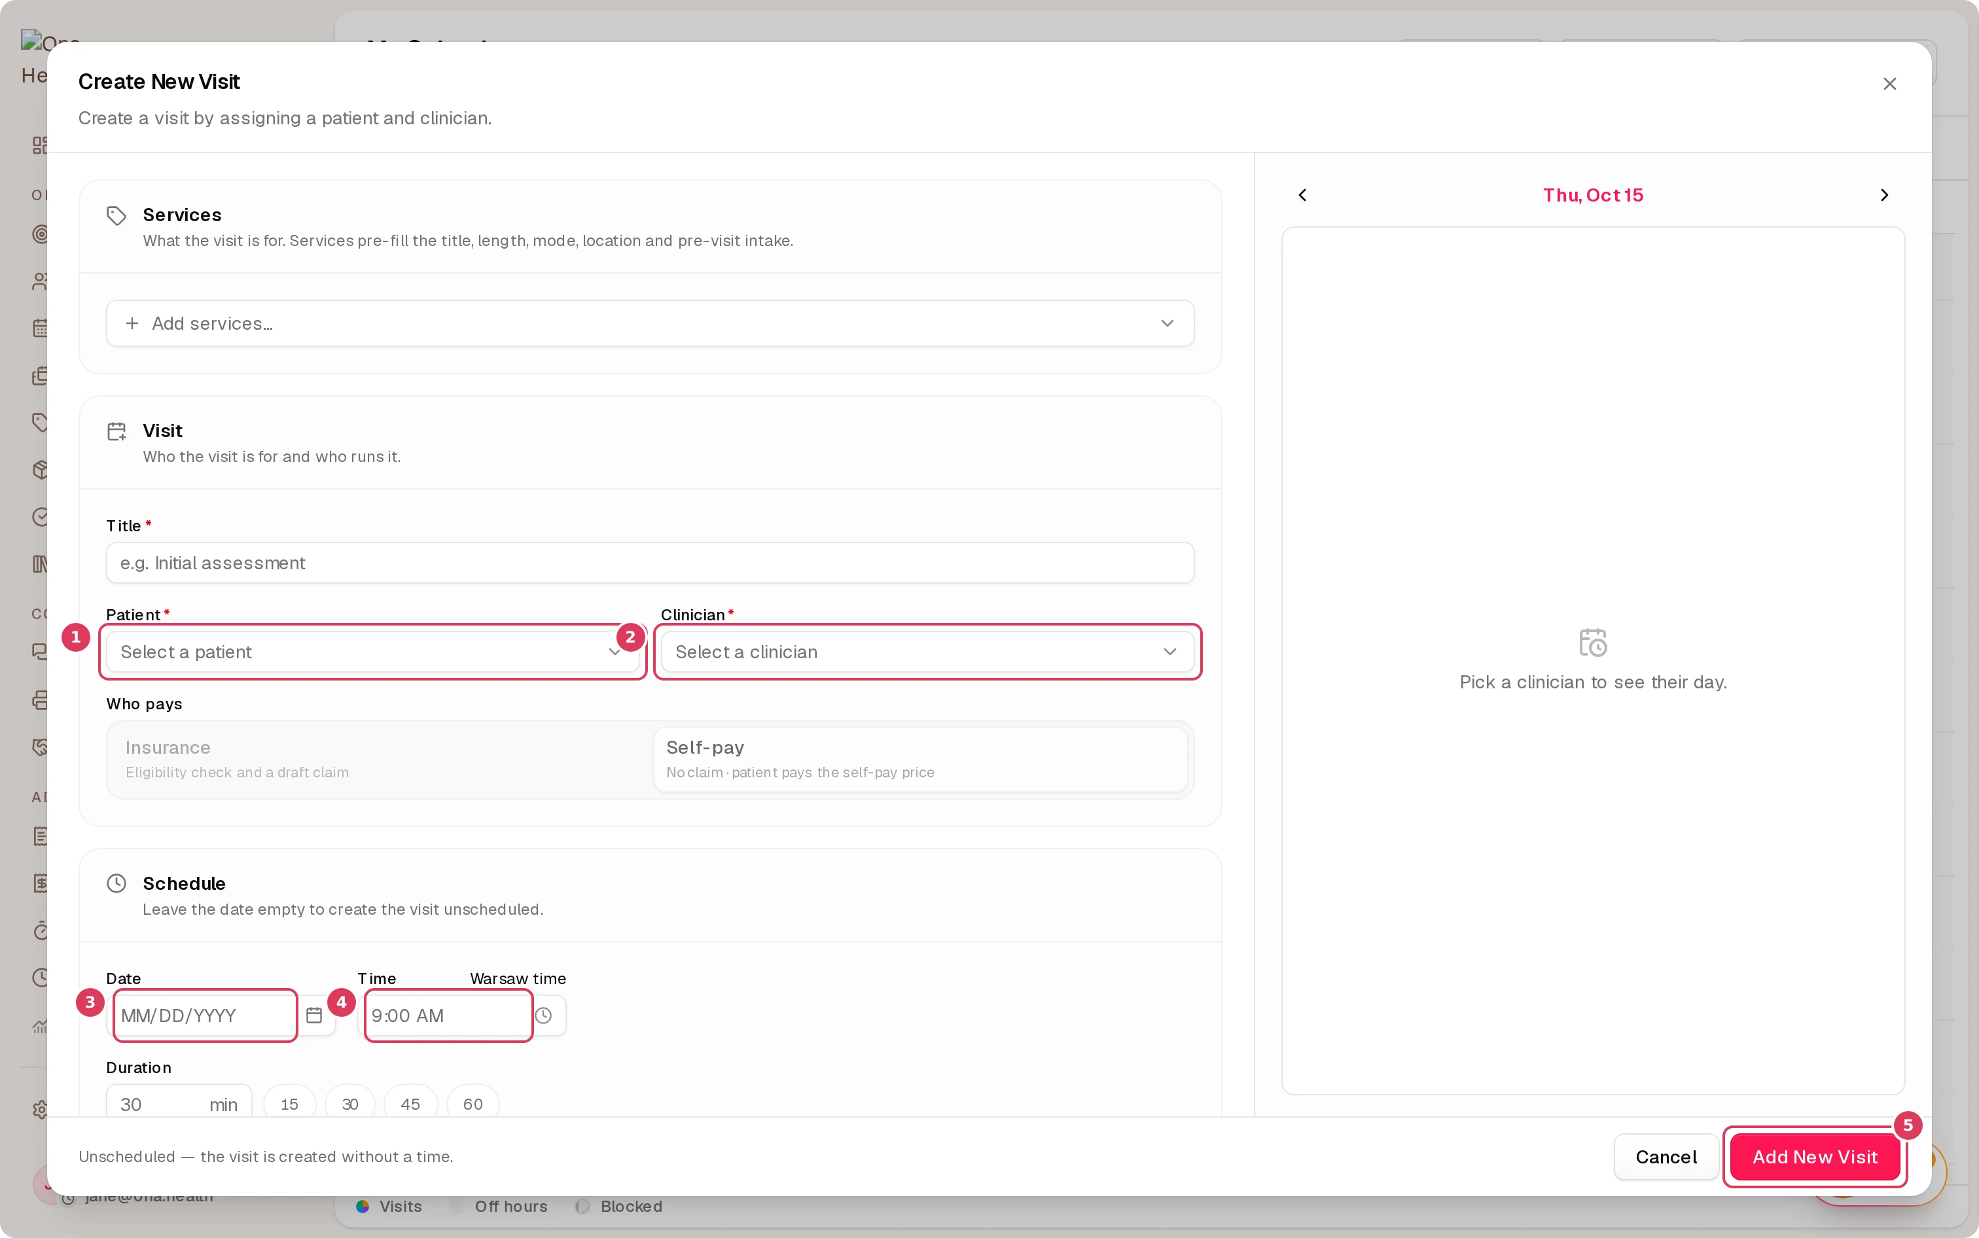Go to previous day in the schedule preview

(1302, 195)
